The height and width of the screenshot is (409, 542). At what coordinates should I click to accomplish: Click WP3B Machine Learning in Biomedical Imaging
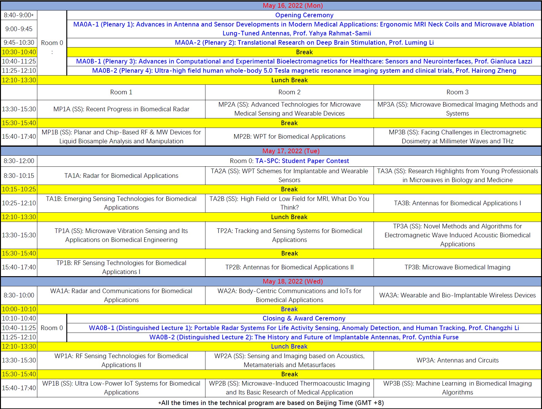[457, 388]
